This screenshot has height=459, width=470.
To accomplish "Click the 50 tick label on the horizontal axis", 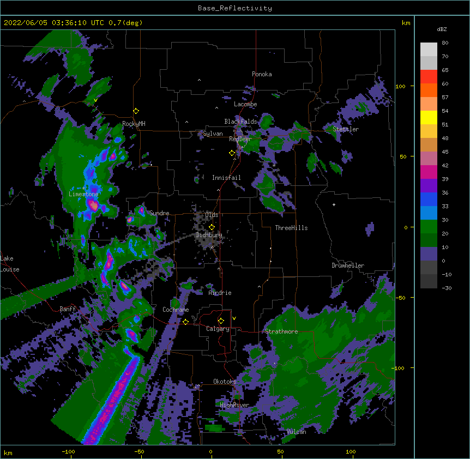I will click(280, 452).
